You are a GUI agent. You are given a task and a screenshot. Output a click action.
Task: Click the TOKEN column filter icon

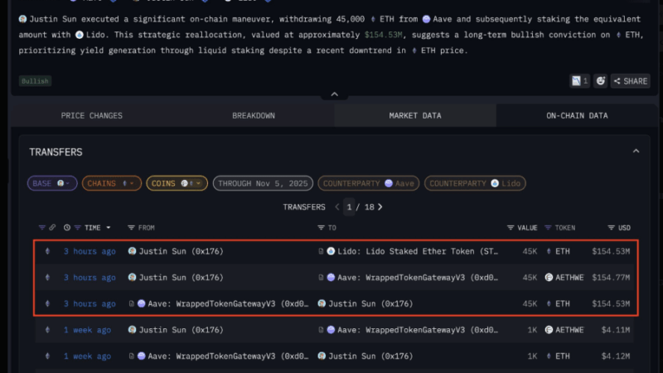tap(548, 227)
